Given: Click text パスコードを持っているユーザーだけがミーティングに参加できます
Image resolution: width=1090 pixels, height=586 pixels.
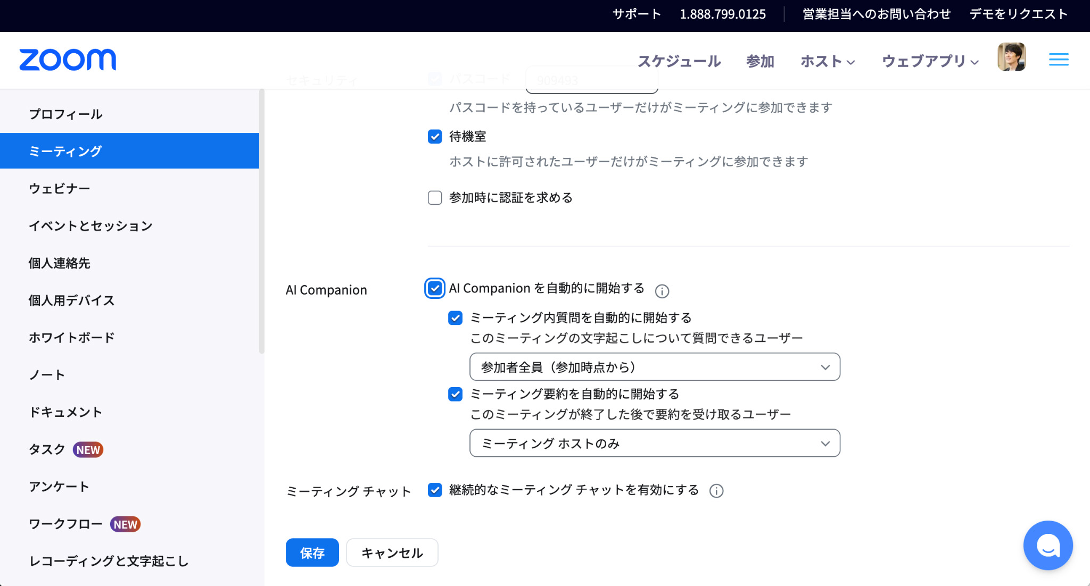Looking at the screenshot, I should coord(641,107).
